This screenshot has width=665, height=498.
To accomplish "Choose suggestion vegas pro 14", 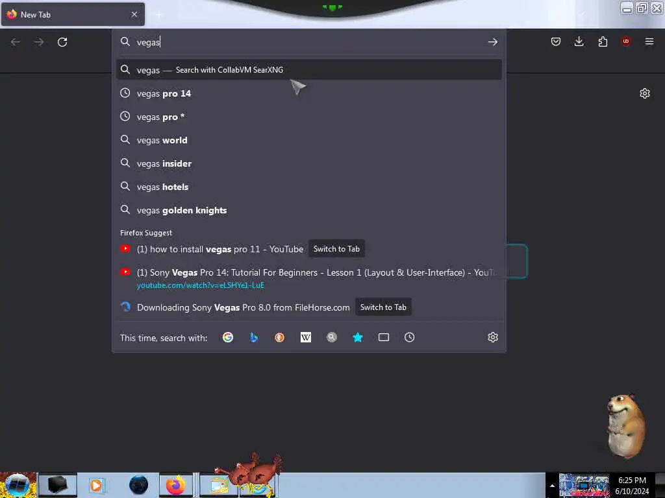I will point(308,93).
